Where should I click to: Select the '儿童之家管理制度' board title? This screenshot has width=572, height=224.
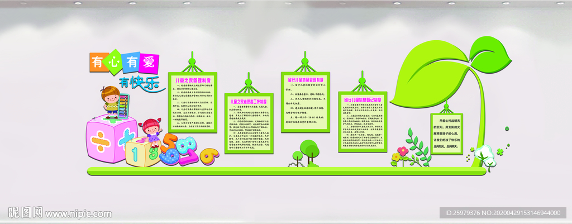point(192,80)
